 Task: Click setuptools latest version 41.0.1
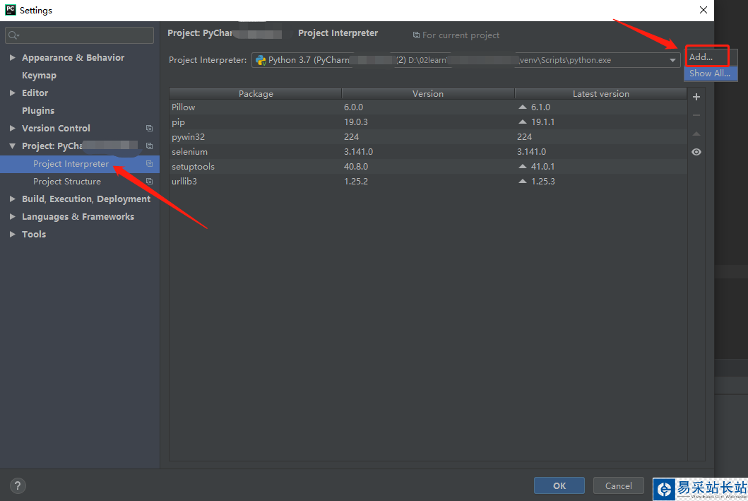point(543,167)
